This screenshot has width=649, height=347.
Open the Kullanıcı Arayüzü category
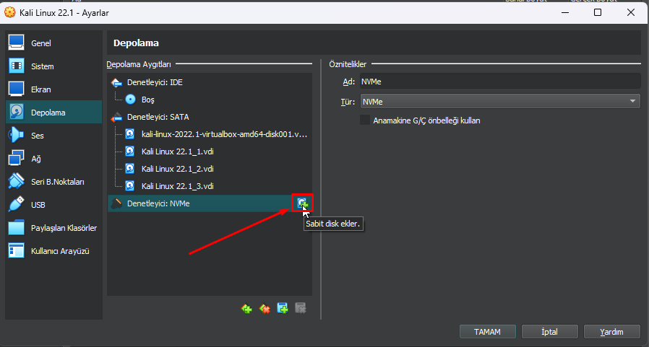point(53,251)
